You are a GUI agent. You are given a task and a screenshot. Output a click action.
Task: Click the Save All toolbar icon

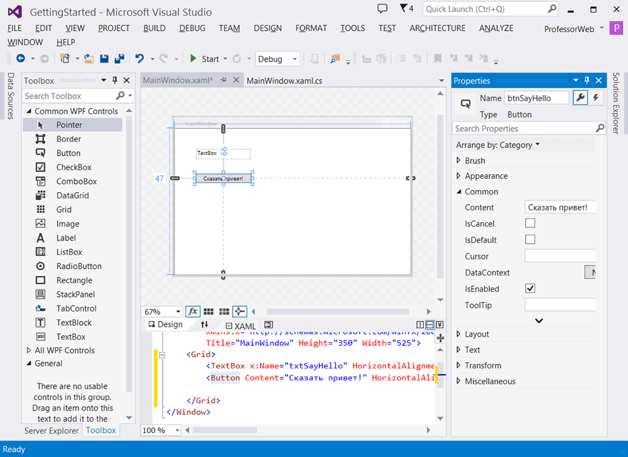pos(119,58)
